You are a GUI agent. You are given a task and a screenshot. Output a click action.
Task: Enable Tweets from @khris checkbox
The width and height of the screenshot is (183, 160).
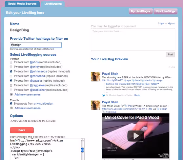tap(11, 62)
